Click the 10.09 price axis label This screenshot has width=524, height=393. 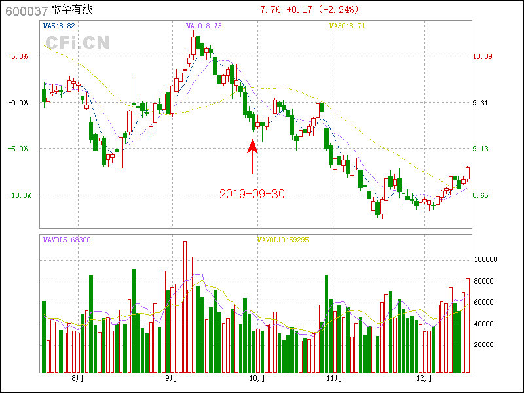482,56
